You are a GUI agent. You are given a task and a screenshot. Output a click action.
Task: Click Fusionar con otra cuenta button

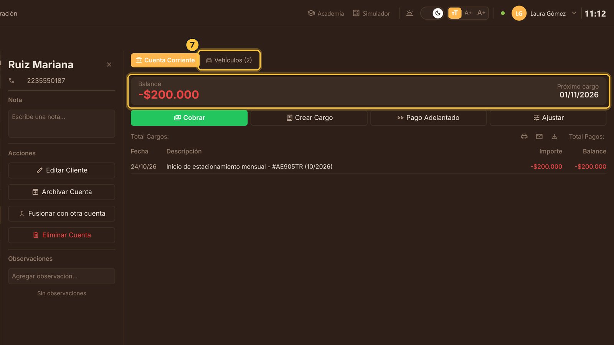point(61,213)
